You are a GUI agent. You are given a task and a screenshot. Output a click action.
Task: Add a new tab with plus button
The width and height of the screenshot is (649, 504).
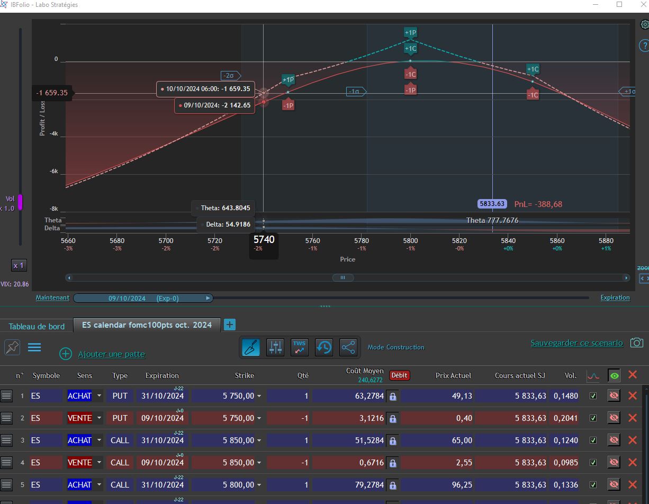230,325
